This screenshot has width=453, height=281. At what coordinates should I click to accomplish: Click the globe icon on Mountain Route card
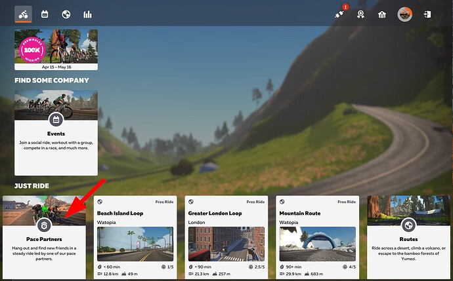[x=282, y=202]
